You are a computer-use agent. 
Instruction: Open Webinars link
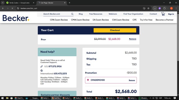point(113,14)
